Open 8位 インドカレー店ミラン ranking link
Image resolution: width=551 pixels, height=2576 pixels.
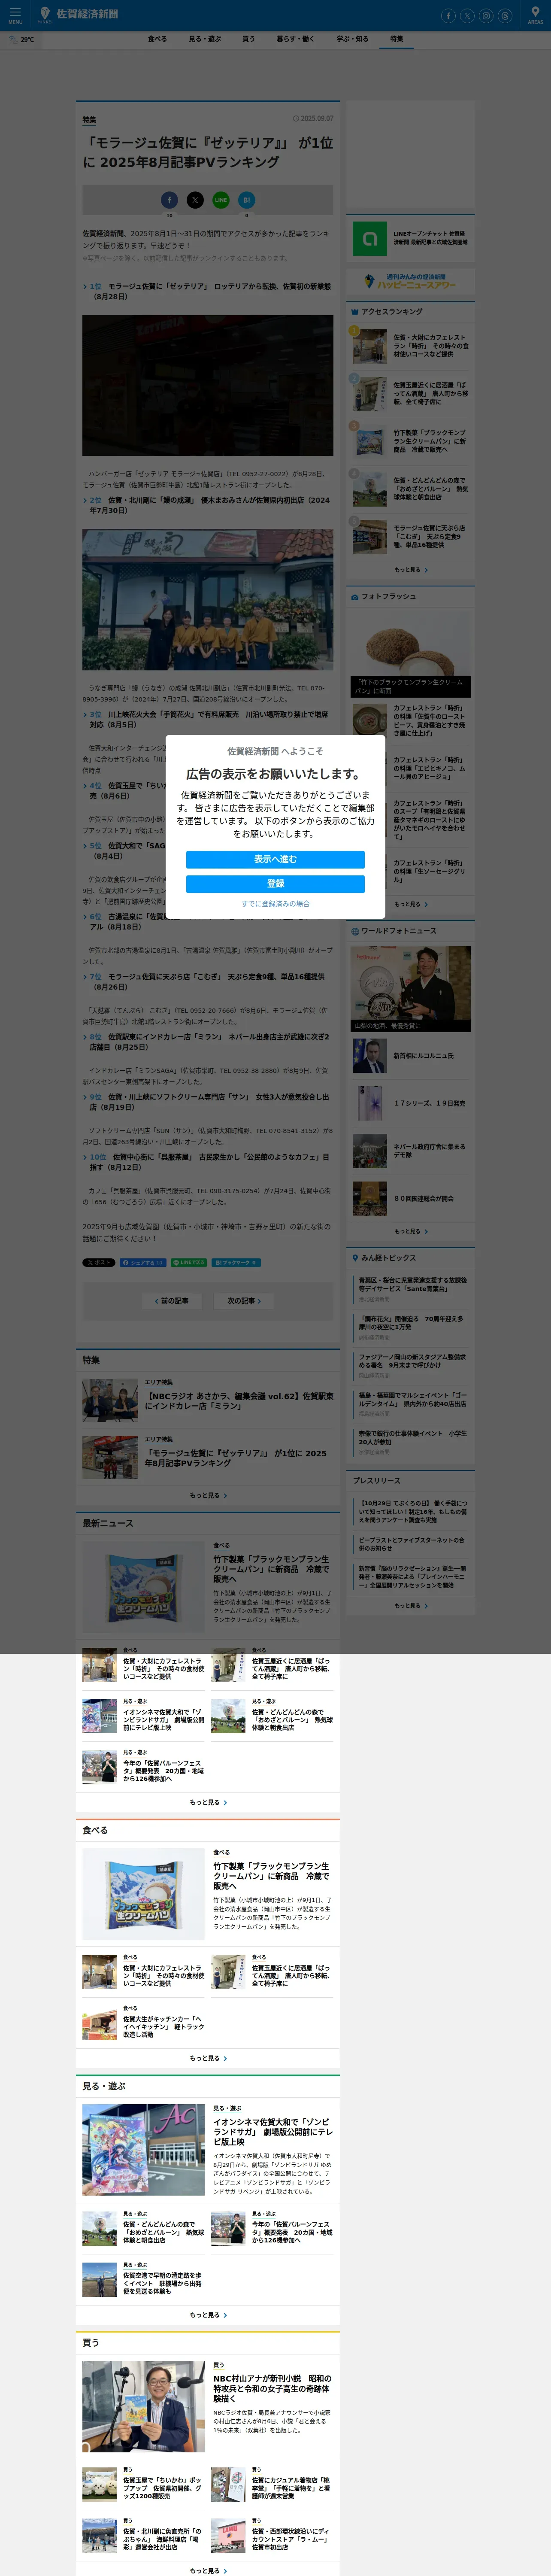pos(209,1041)
